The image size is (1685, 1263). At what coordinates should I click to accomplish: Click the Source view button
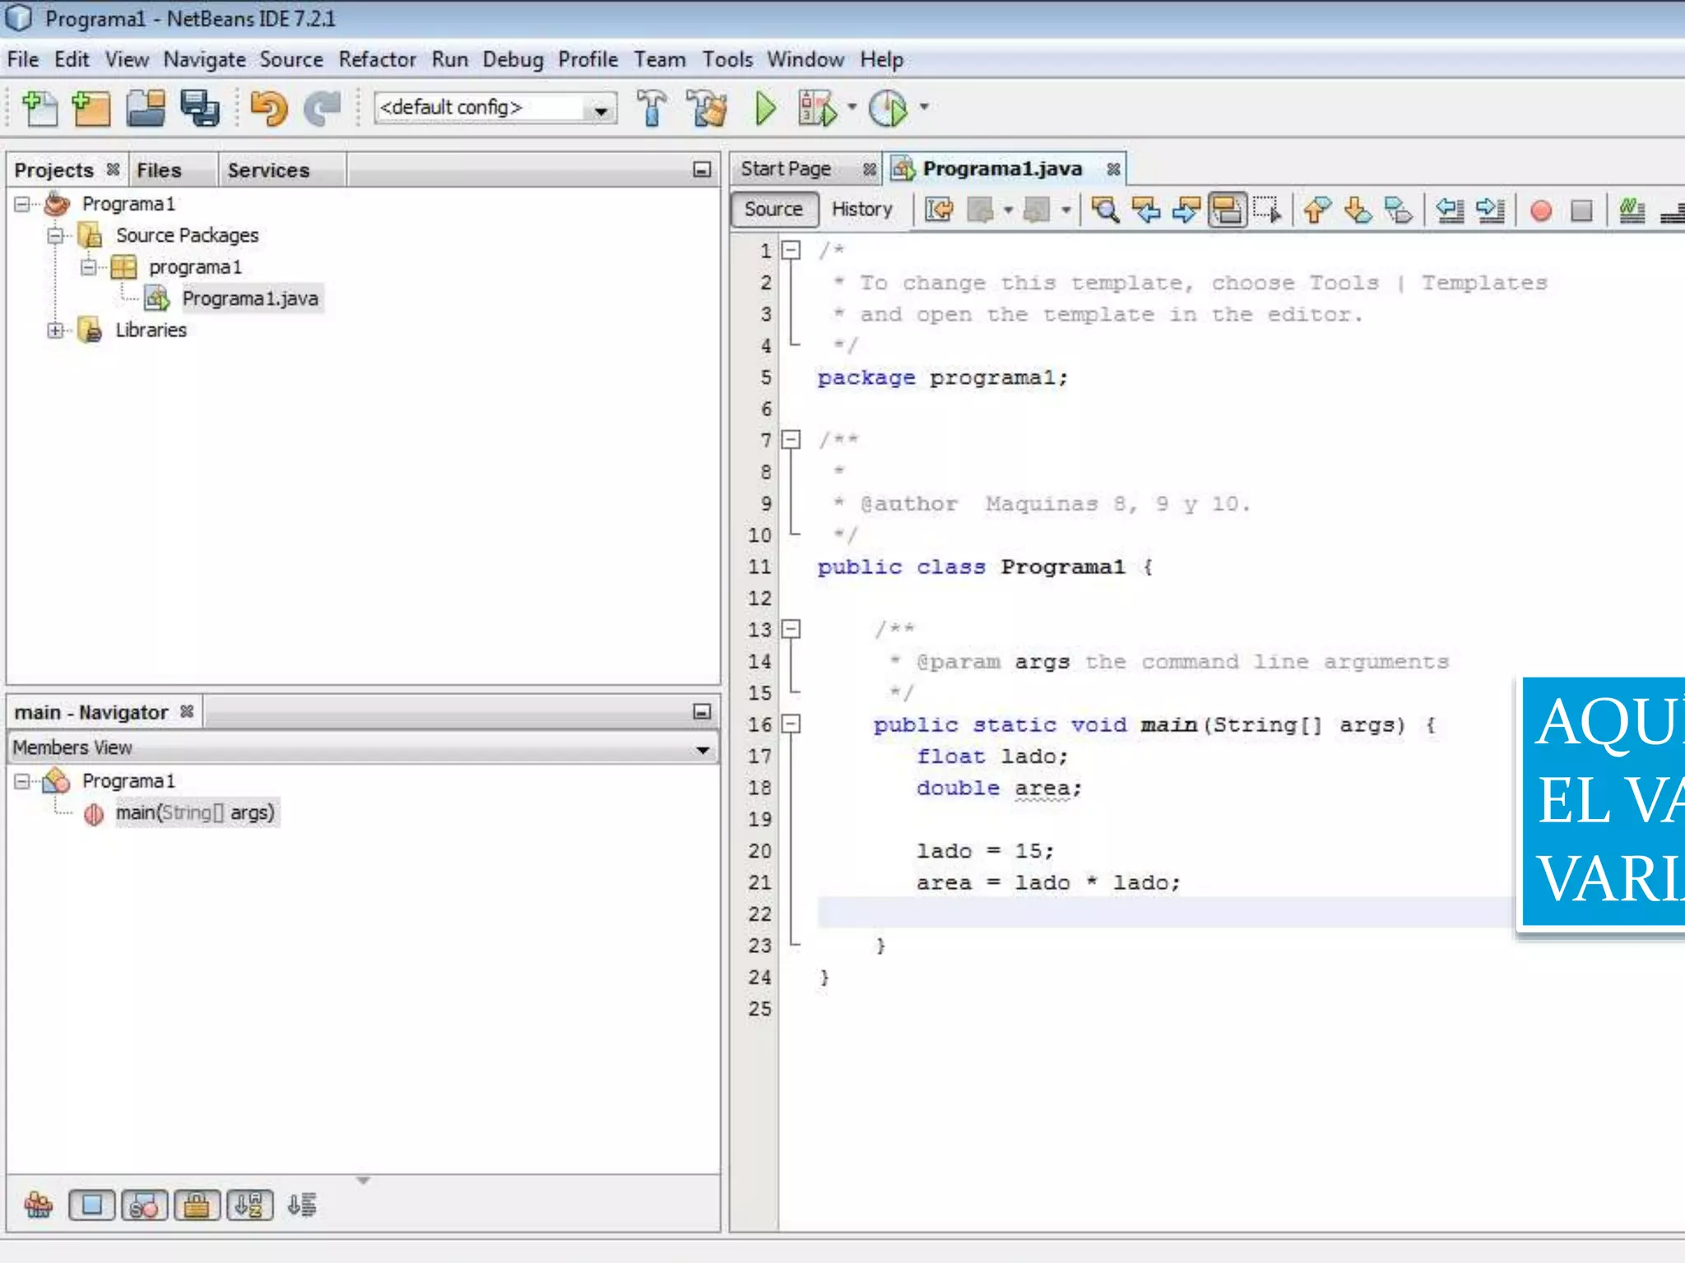(x=773, y=210)
